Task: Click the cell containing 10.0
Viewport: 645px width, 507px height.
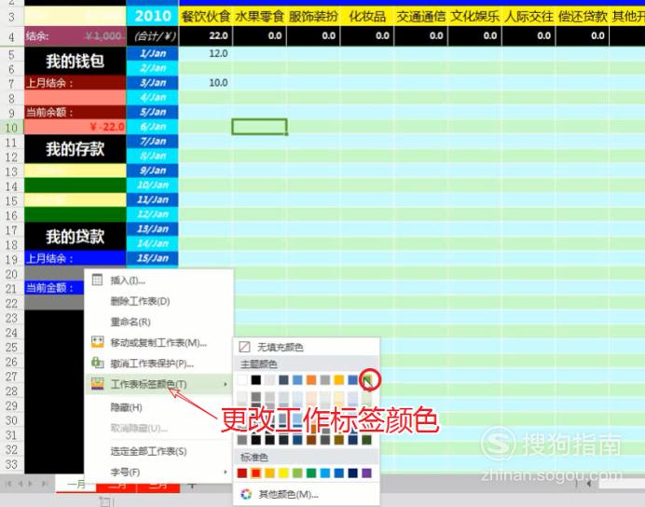Action: click(206, 83)
